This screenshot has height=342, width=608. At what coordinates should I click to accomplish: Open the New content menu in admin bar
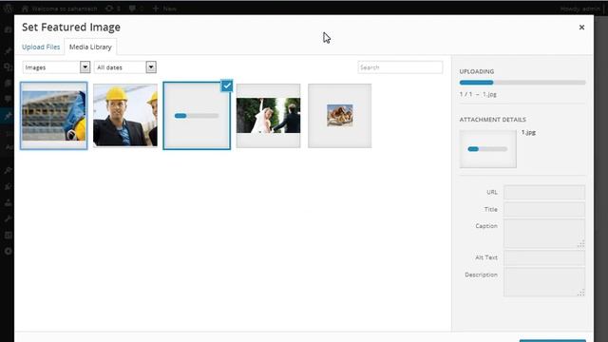click(164, 9)
